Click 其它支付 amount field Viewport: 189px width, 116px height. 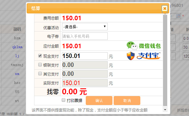[x=85, y=74]
